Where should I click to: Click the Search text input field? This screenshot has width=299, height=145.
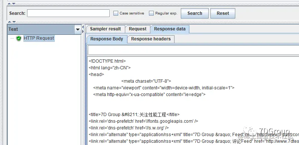point(68,13)
